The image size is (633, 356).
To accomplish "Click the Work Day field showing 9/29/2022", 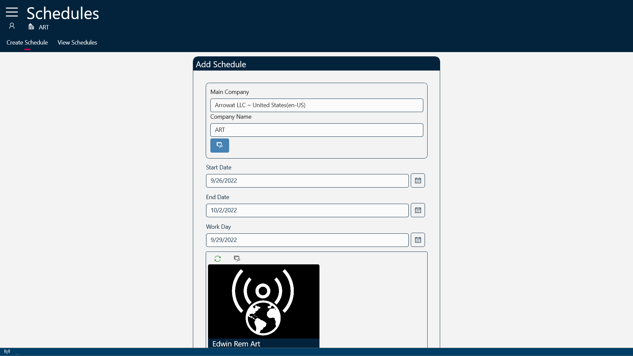I will coord(307,240).
